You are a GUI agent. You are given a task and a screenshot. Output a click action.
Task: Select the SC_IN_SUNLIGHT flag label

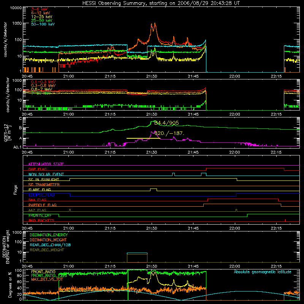(x=44, y=179)
